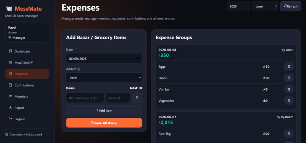Click the Expenses receipt icon in sidebar
This screenshot has height=143, width=306.
(x=10, y=74)
